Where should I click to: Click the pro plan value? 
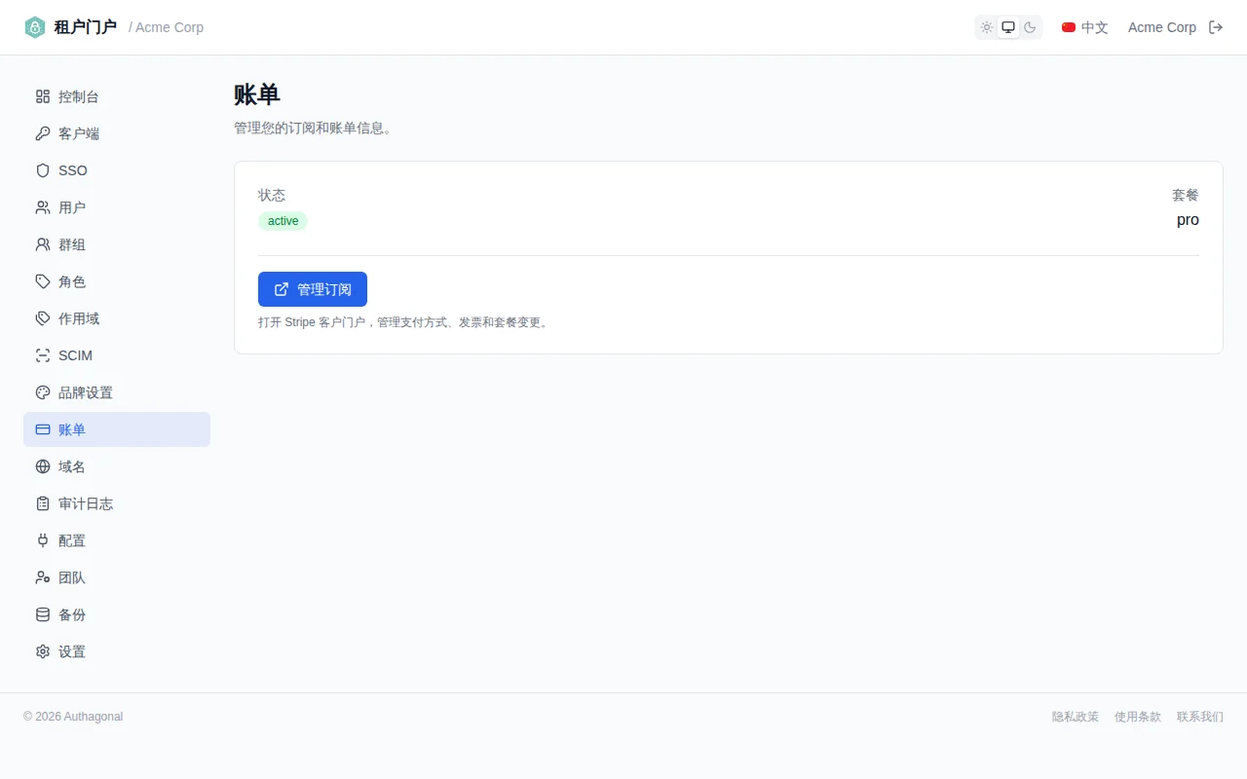point(1188,220)
